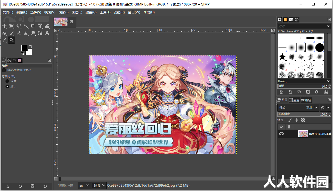
Task: Reset tool options to default values
Action: point(45,186)
